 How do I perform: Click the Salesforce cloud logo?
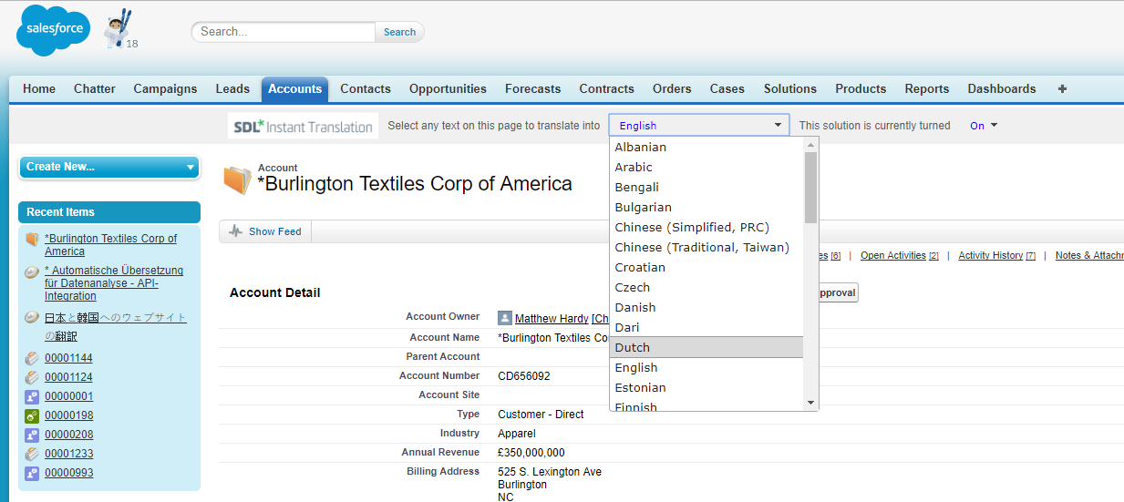(x=53, y=30)
